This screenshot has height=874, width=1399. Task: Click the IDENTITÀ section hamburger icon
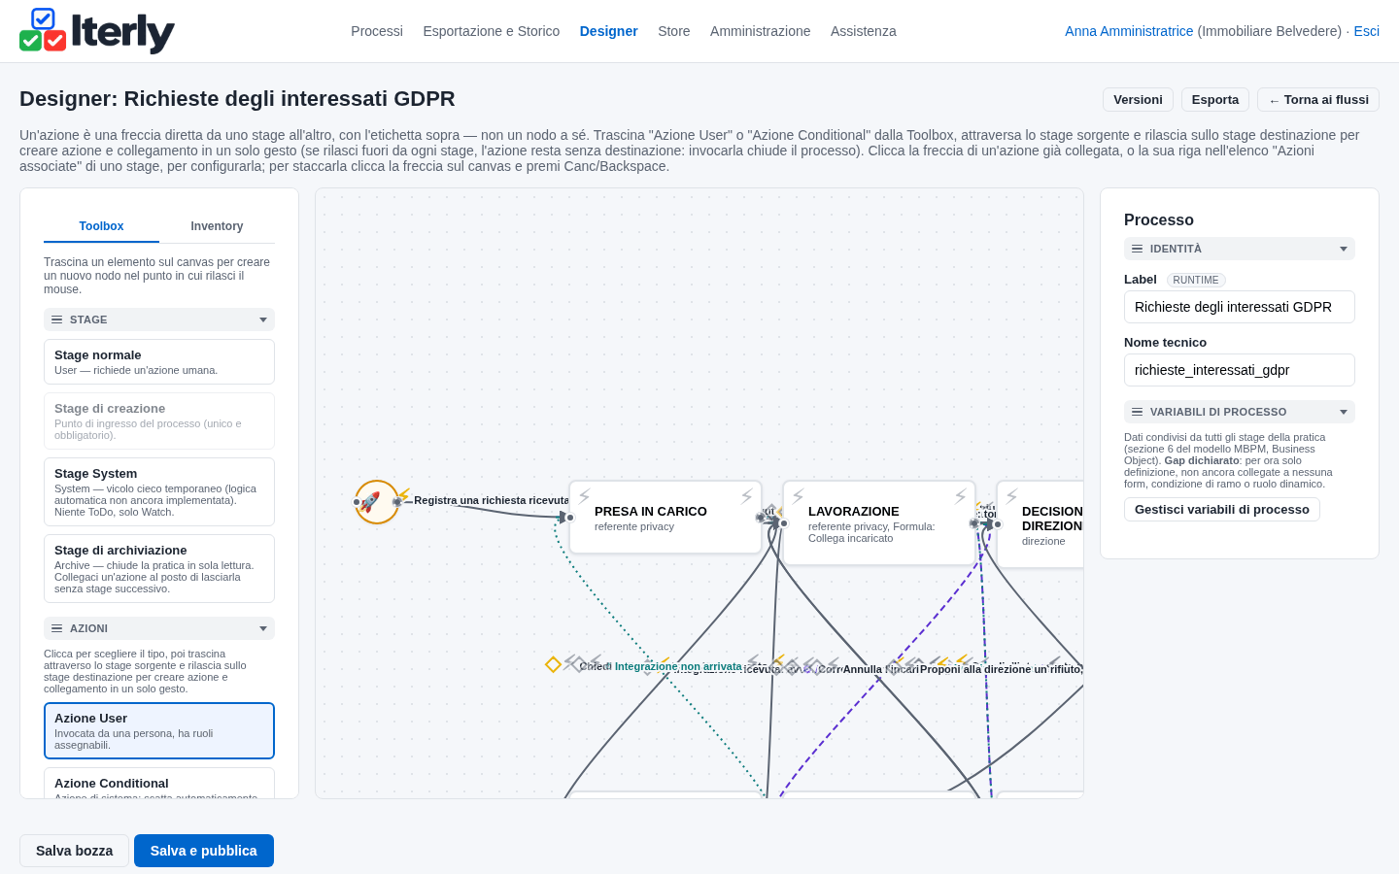point(1138,249)
